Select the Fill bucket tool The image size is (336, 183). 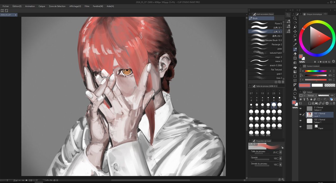click(295, 67)
